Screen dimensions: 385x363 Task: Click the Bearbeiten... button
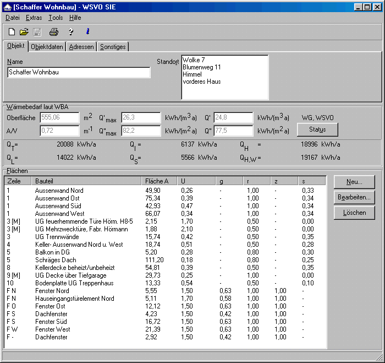point(354,197)
